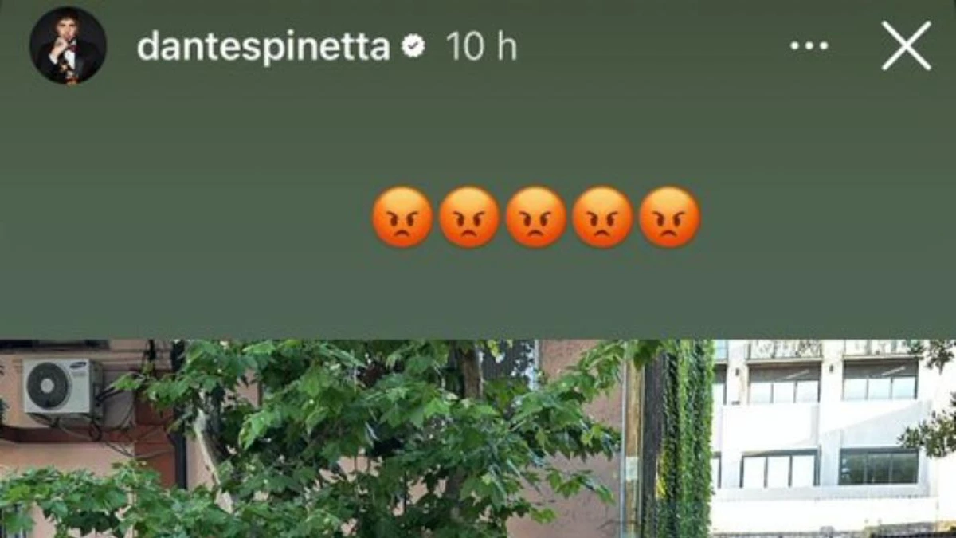The width and height of the screenshot is (956, 538).
Task: Tap the last angry face emoji
Action: coord(670,217)
